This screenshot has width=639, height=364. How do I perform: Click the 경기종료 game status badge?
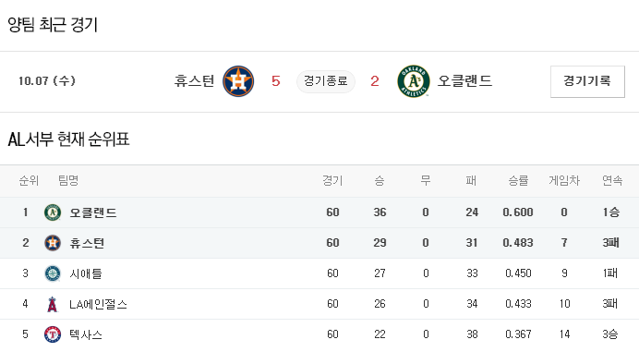click(x=326, y=81)
